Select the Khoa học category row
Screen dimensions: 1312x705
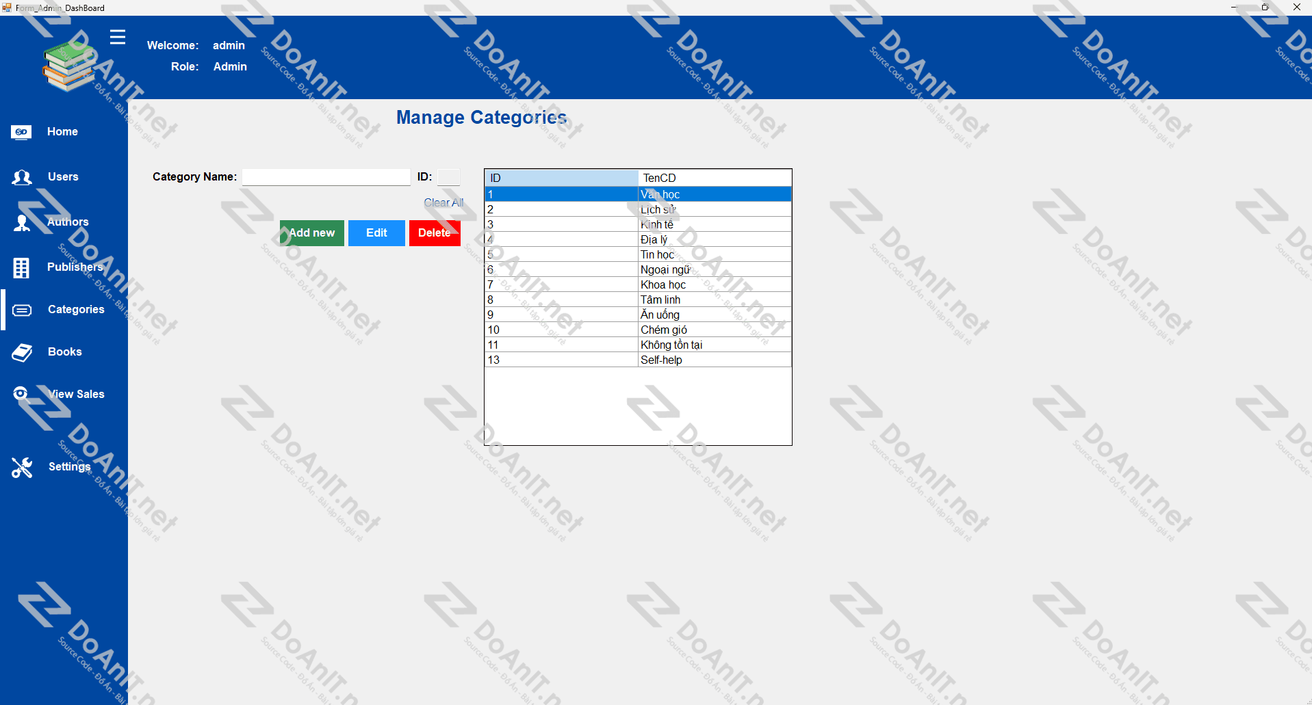(x=638, y=284)
